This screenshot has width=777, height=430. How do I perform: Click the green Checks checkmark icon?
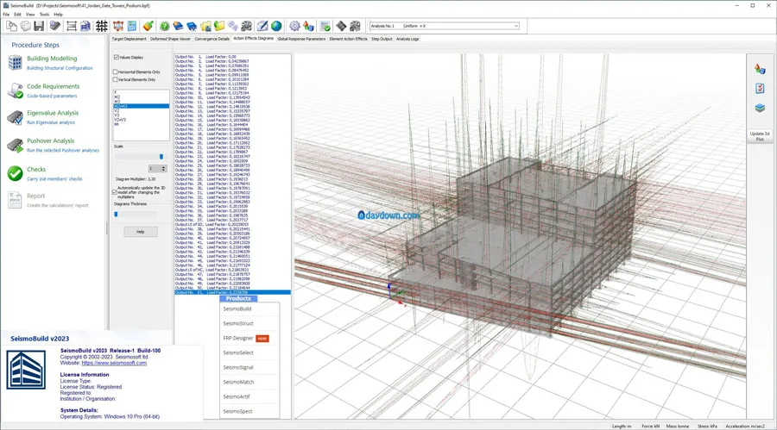coord(16,173)
